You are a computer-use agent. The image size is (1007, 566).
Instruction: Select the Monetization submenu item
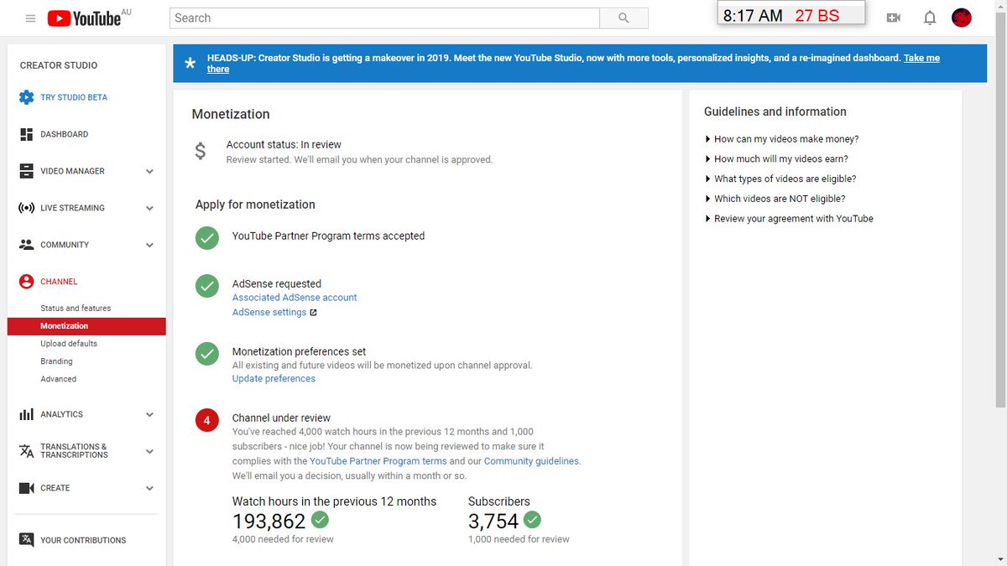(86, 326)
